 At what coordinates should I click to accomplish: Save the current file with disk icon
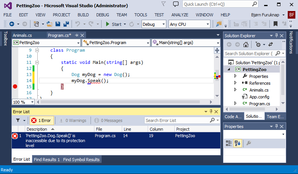[58, 24]
